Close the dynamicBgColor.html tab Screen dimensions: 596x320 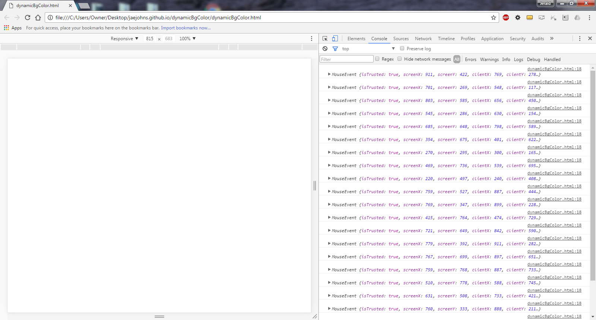(x=70, y=6)
